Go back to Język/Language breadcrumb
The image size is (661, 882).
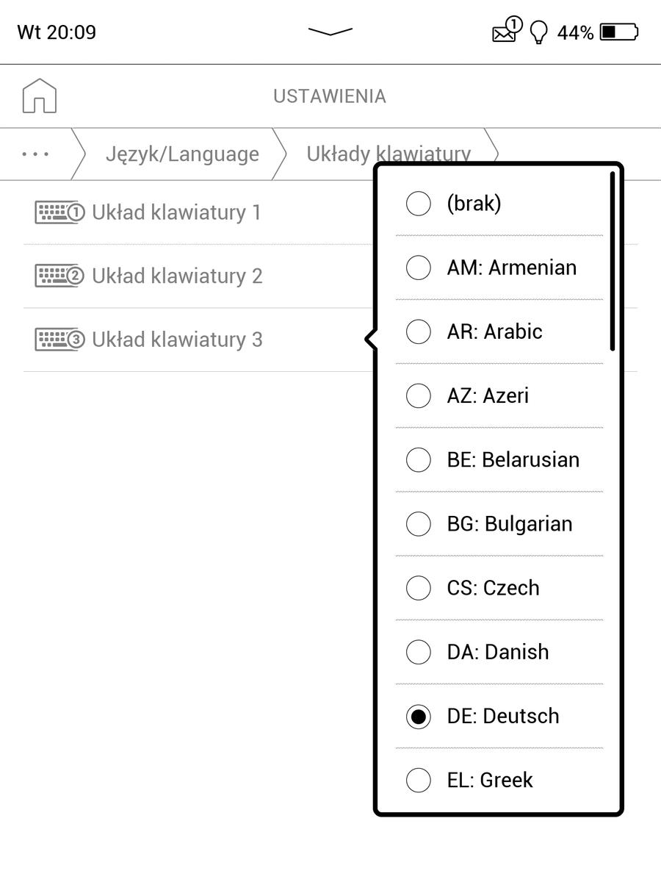pyautogui.click(x=182, y=154)
